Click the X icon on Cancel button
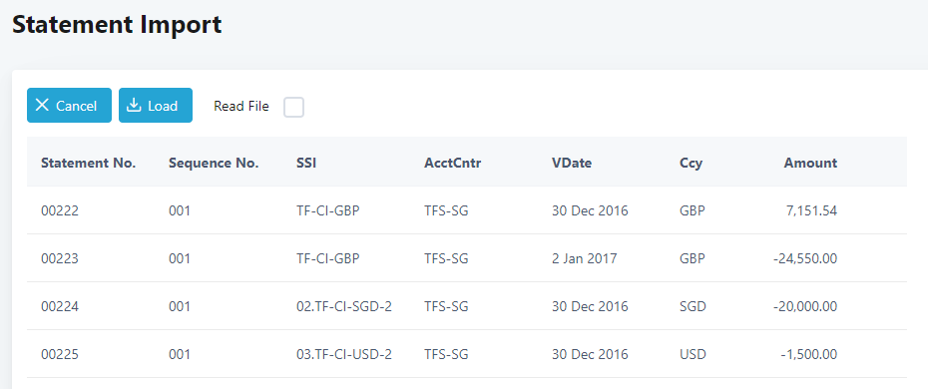 point(42,106)
